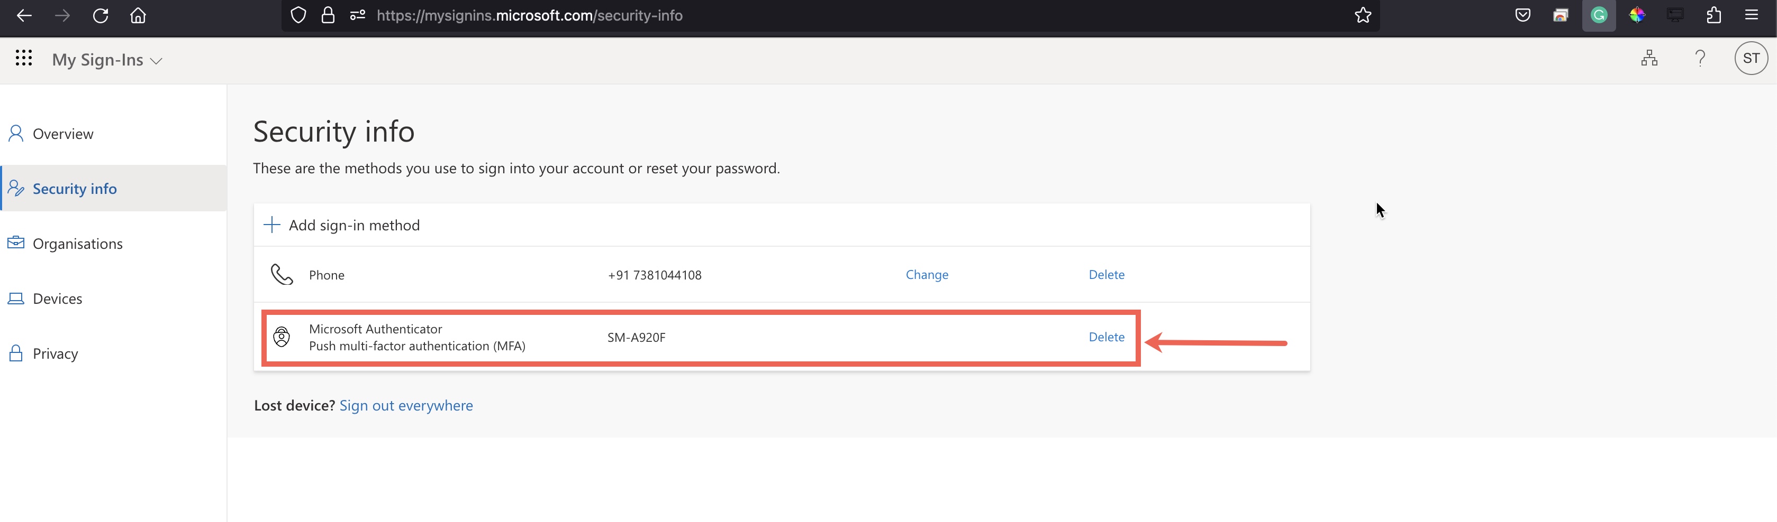Open the browser home page
1777x522 pixels.
pyautogui.click(x=138, y=15)
